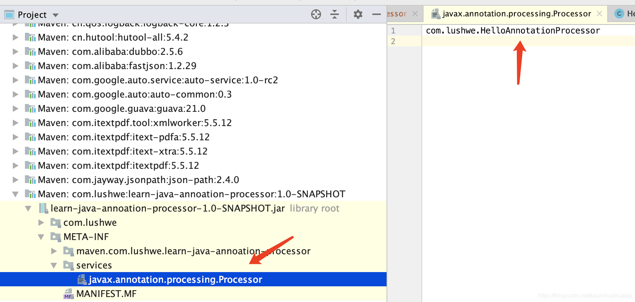The image size is (635, 302).
Task: Click line number 2 in gutter
Action: pyautogui.click(x=393, y=41)
